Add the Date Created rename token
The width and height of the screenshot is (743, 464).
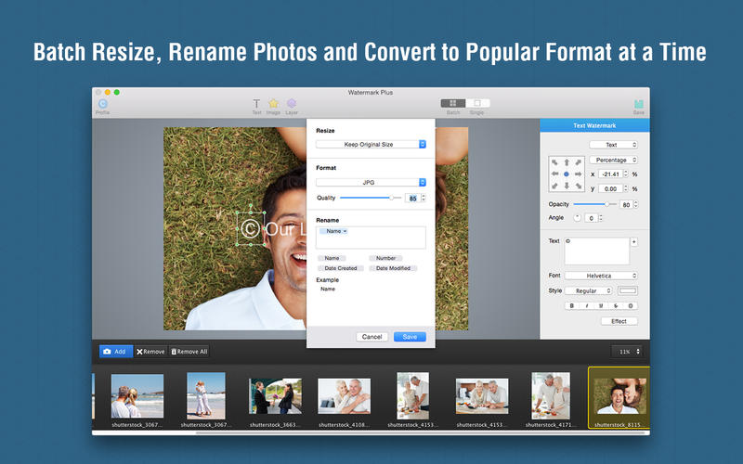point(341,268)
